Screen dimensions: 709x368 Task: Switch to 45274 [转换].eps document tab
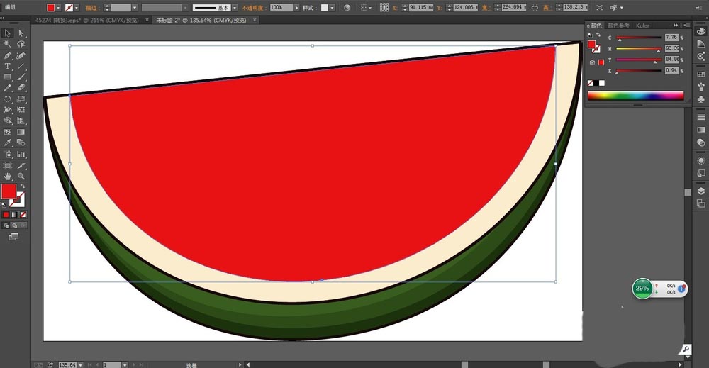(87, 21)
